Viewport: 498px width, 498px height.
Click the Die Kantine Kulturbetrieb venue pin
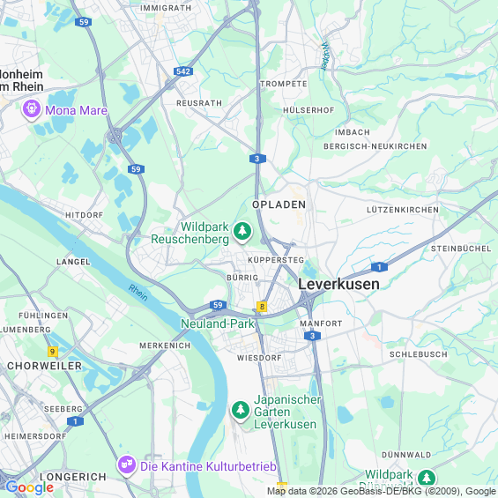pos(127,466)
